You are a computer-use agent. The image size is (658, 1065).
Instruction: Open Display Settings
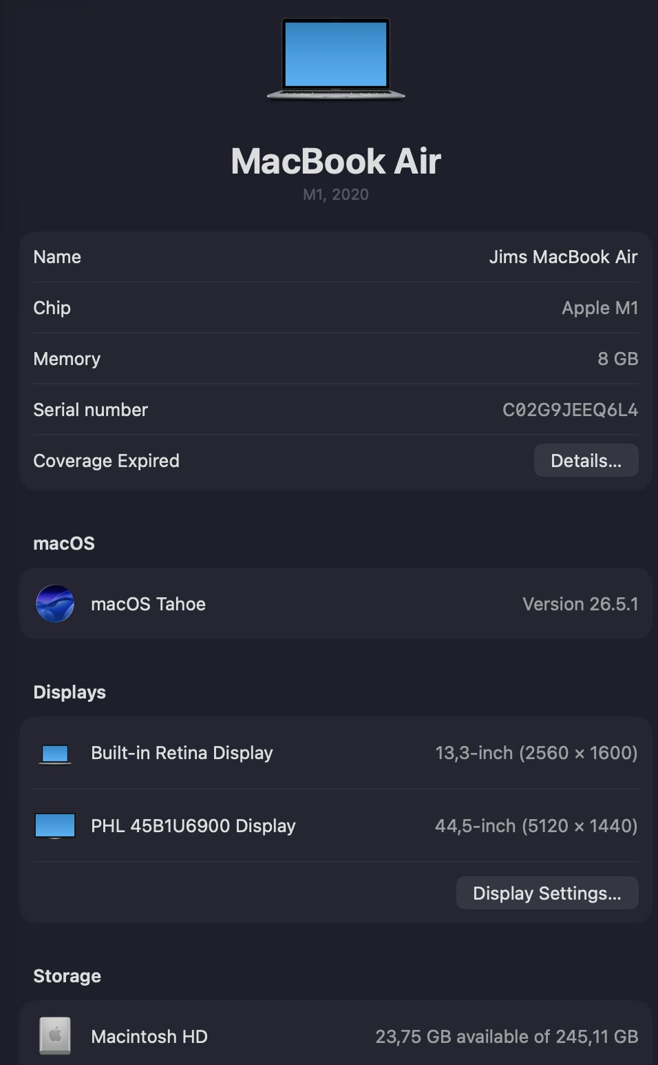pos(547,893)
